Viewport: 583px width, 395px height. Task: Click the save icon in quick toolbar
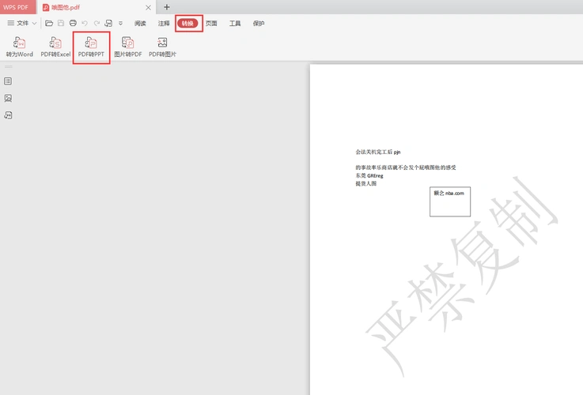pos(61,24)
